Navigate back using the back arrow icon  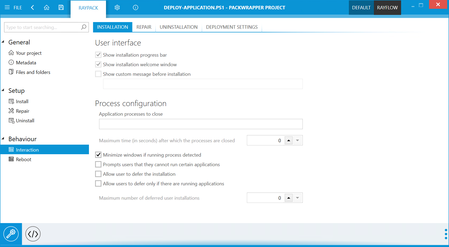click(32, 7)
